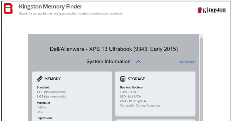Screen dimensions: 233x121
Task: Click the Dell/Alienware XPS 13 Ultrabook heading
Action: coord(114,49)
